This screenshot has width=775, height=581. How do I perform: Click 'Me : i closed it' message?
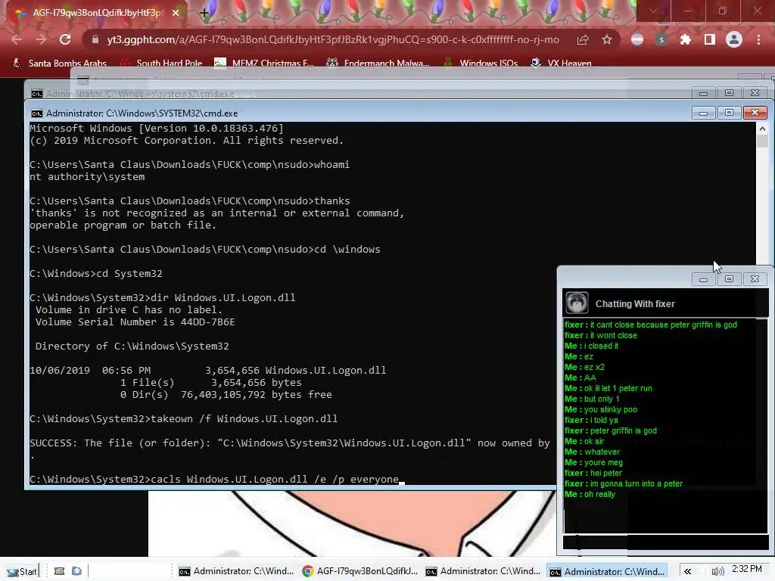pos(592,346)
